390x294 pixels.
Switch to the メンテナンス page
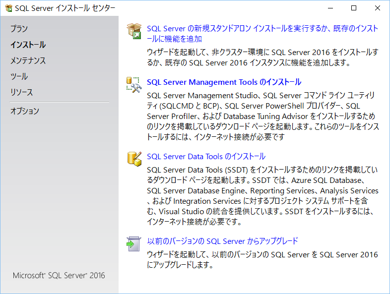tap(28, 60)
